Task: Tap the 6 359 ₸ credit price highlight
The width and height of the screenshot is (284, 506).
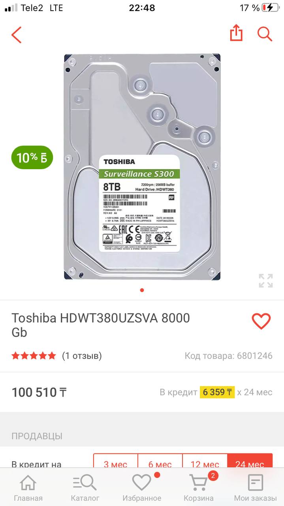Action: 217,392
